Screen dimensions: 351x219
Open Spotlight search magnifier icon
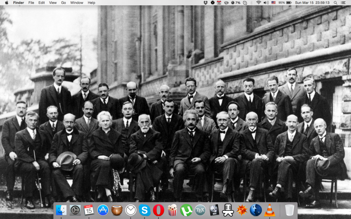(x=335, y=3)
